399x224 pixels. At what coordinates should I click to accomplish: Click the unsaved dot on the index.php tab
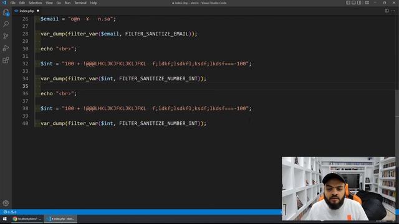coord(38,11)
